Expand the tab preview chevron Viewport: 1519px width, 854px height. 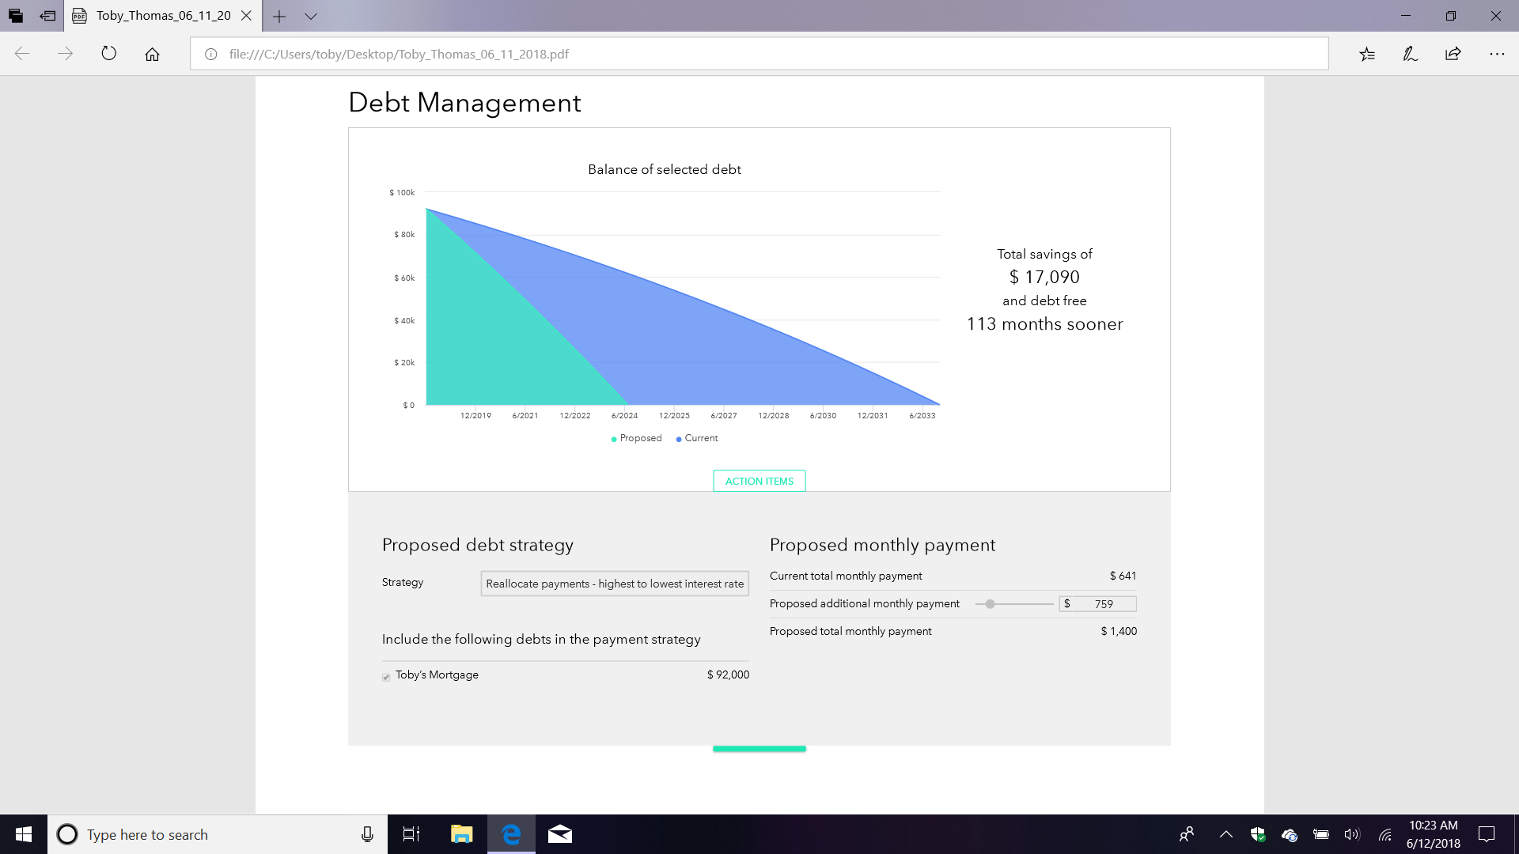311,16
